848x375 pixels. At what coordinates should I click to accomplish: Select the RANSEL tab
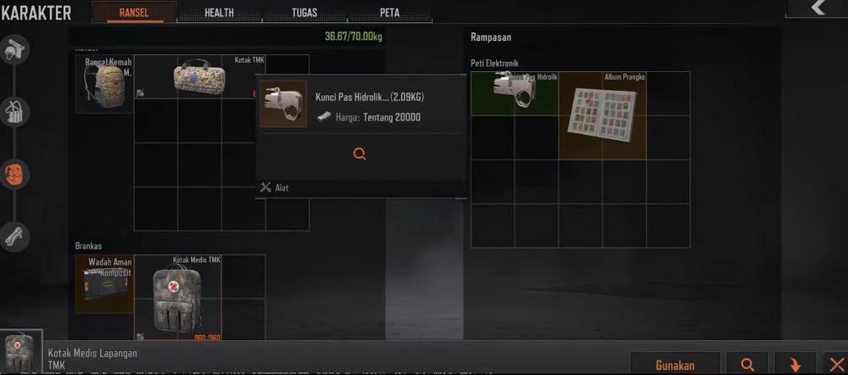point(134,12)
